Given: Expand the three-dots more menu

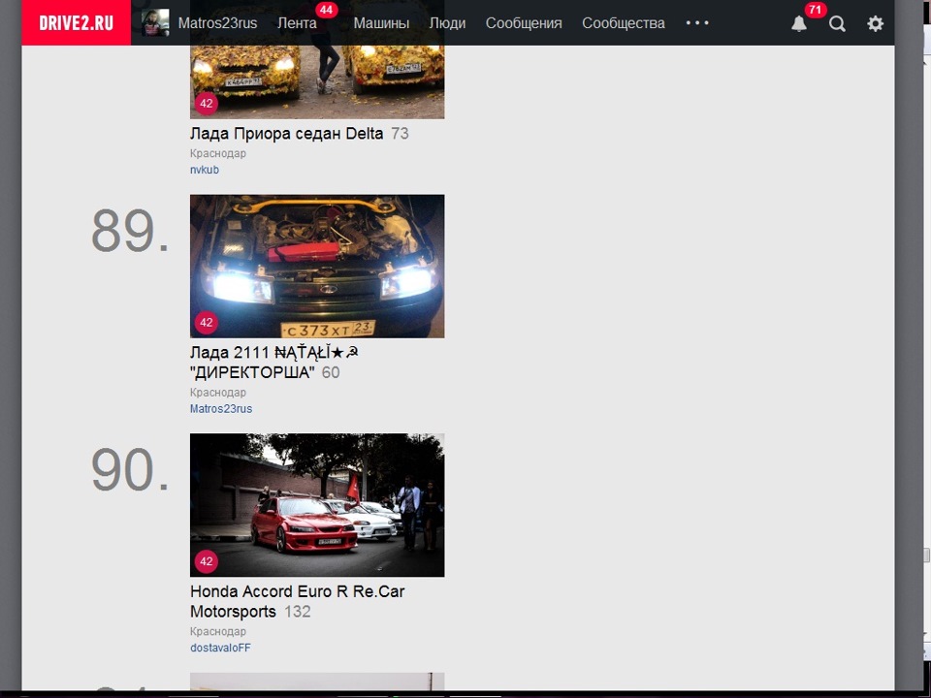Looking at the screenshot, I should pyautogui.click(x=697, y=22).
